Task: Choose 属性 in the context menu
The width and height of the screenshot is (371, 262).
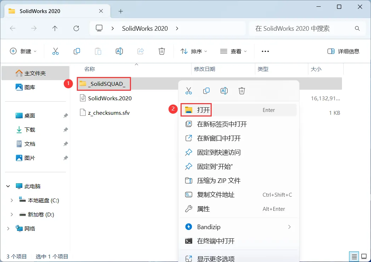Action: (239, 209)
